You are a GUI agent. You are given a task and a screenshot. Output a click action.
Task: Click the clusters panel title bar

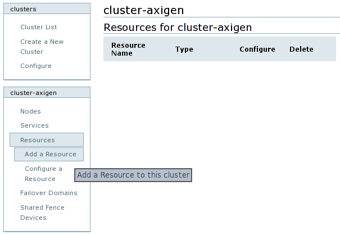[46, 9]
